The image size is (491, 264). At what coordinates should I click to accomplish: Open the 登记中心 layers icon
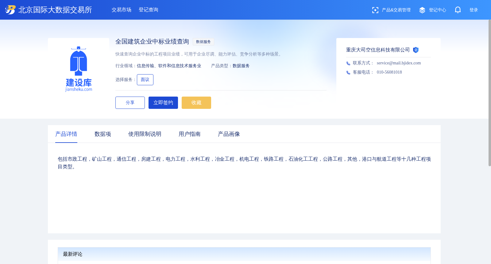(x=422, y=10)
